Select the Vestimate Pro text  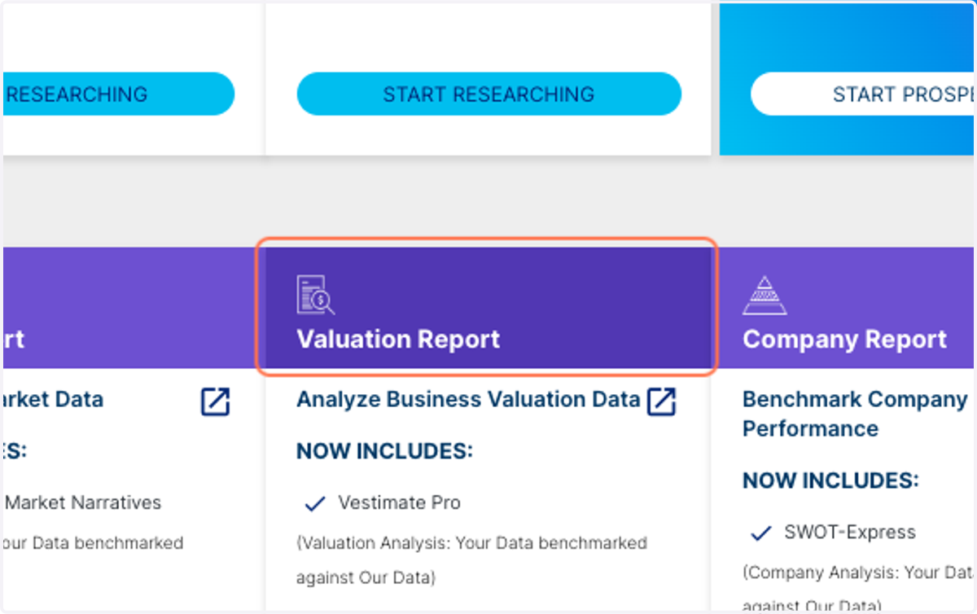point(399,503)
